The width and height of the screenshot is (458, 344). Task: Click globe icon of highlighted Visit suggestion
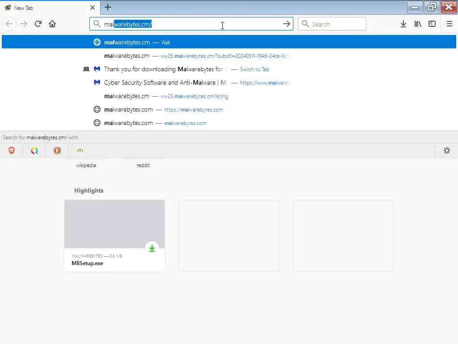pyautogui.click(x=97, y=42)
